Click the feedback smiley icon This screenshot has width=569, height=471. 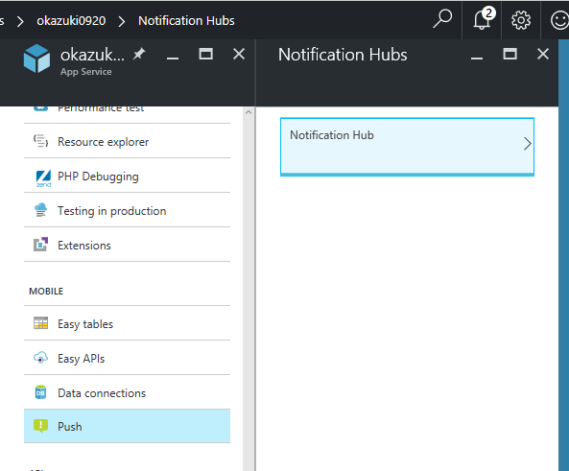(x=559, y=20)
